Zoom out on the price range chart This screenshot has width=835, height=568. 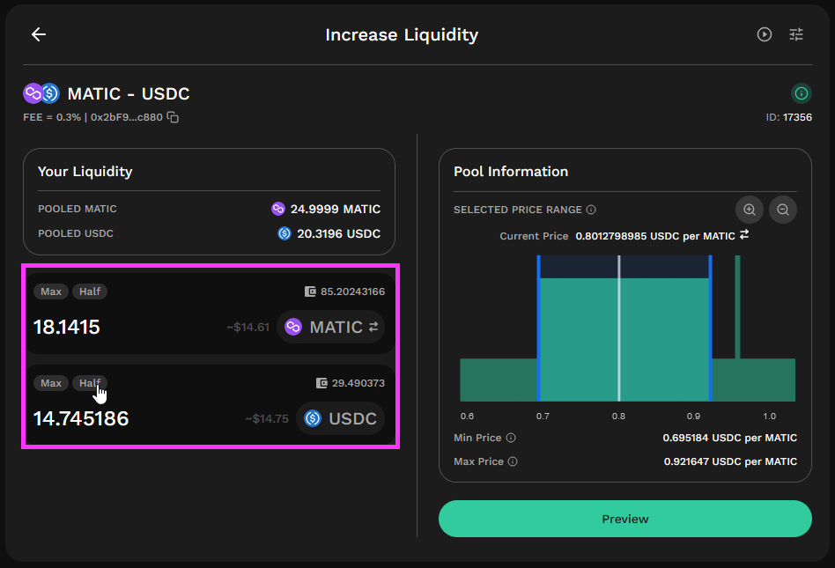(783, 210)
